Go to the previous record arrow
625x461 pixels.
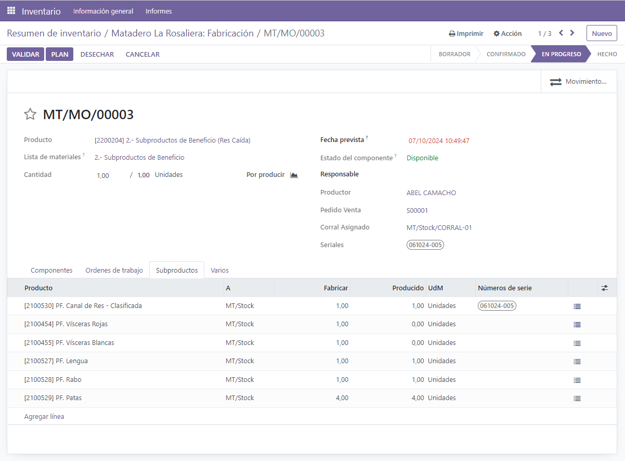(x=561, y=33)
